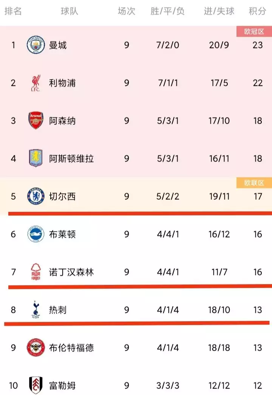
Task: Tap the 胜/平/负 column header
Action: tap(168, 11)
